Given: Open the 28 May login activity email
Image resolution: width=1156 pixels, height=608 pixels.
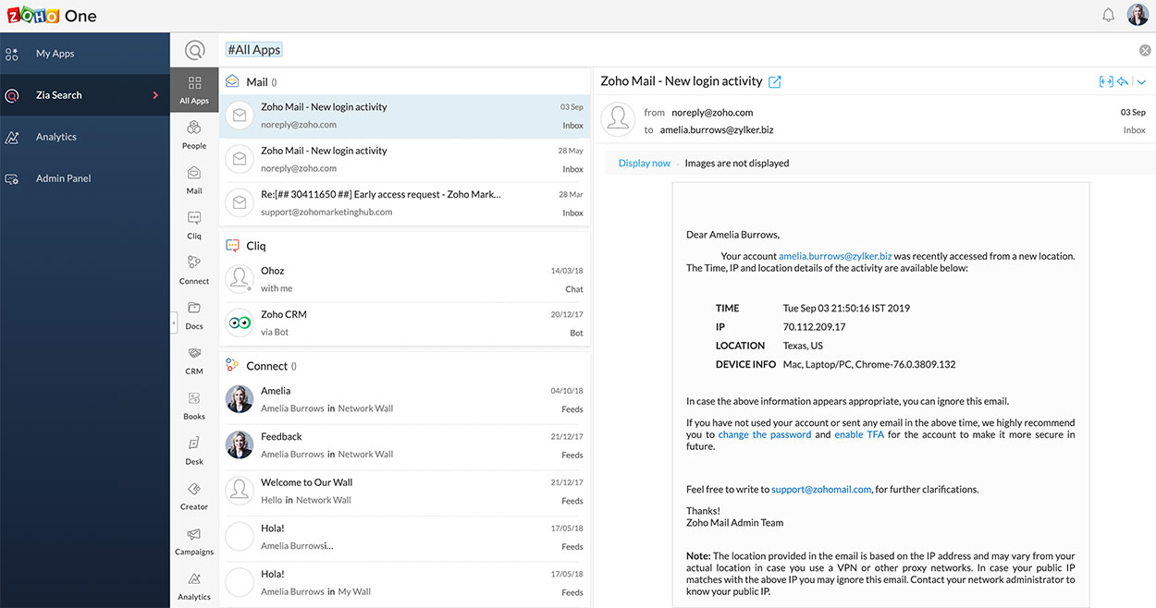Looking at the screenshot, I should (405, 159).
